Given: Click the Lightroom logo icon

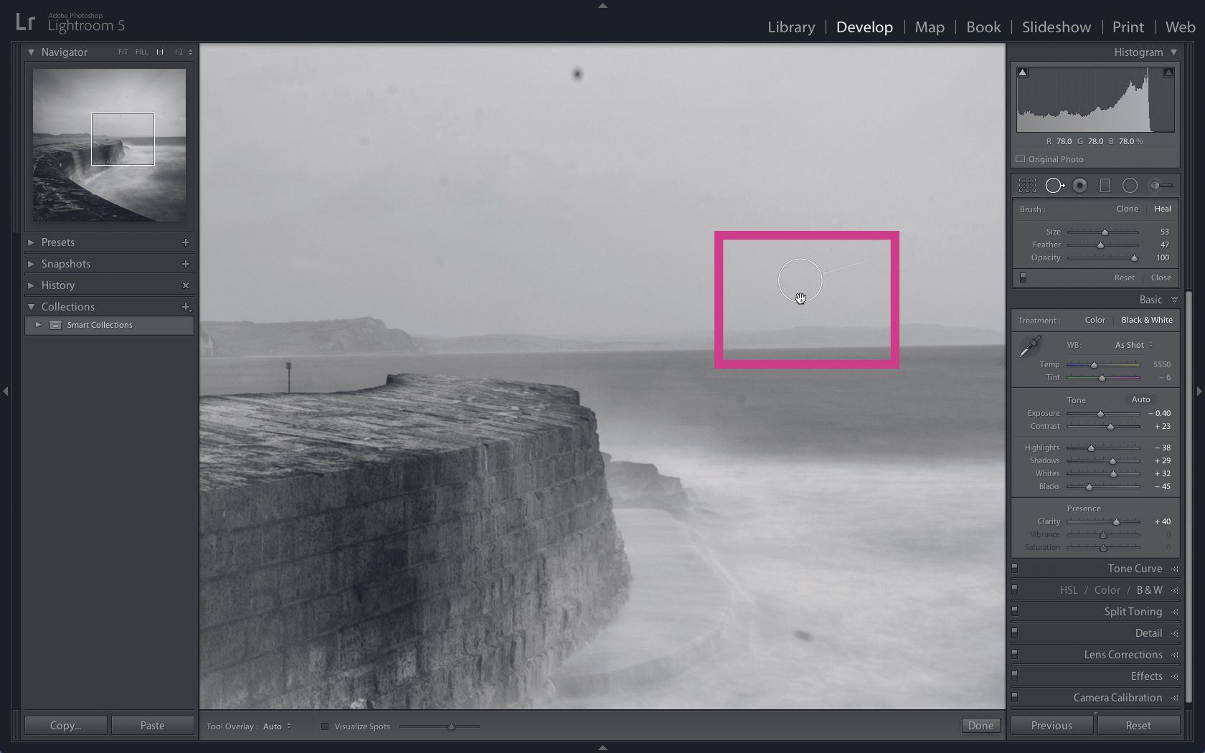Looking at the screenshot, I should point(26,21).
